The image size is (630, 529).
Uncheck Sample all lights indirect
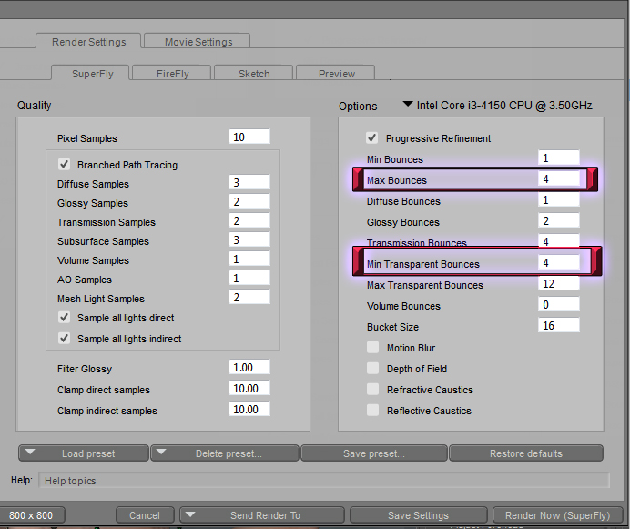65,339
